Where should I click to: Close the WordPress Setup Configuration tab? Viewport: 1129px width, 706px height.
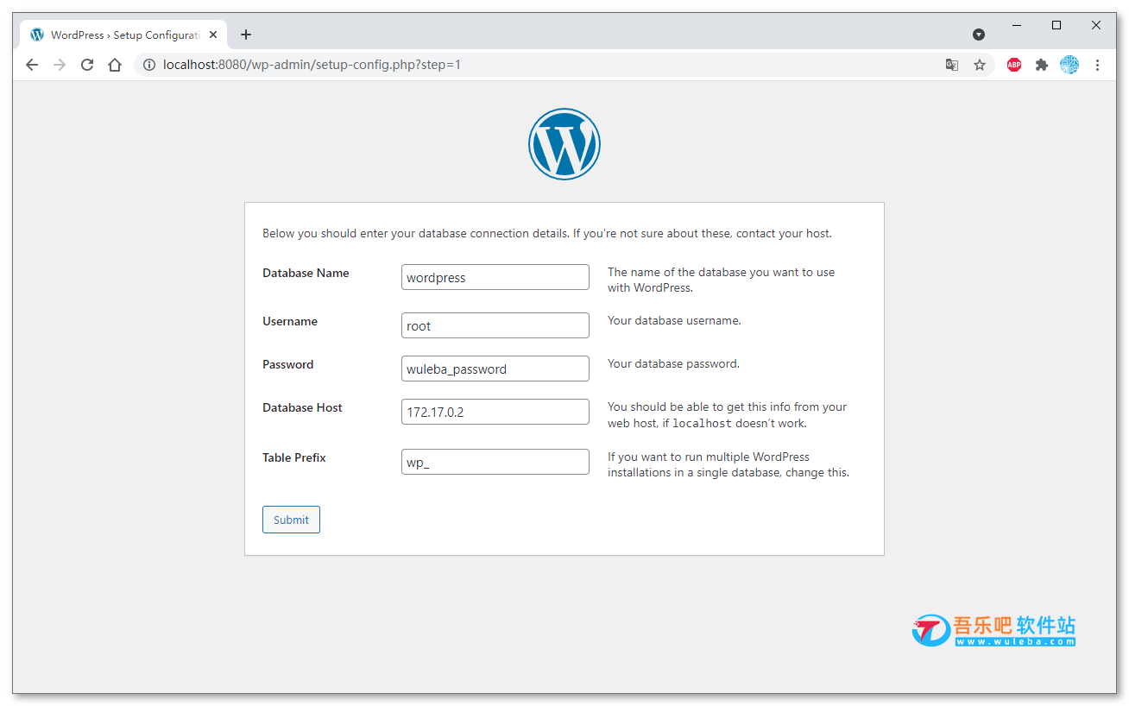click(213, 35)
